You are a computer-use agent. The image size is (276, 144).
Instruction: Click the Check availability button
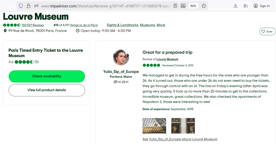tap(47, 76)
